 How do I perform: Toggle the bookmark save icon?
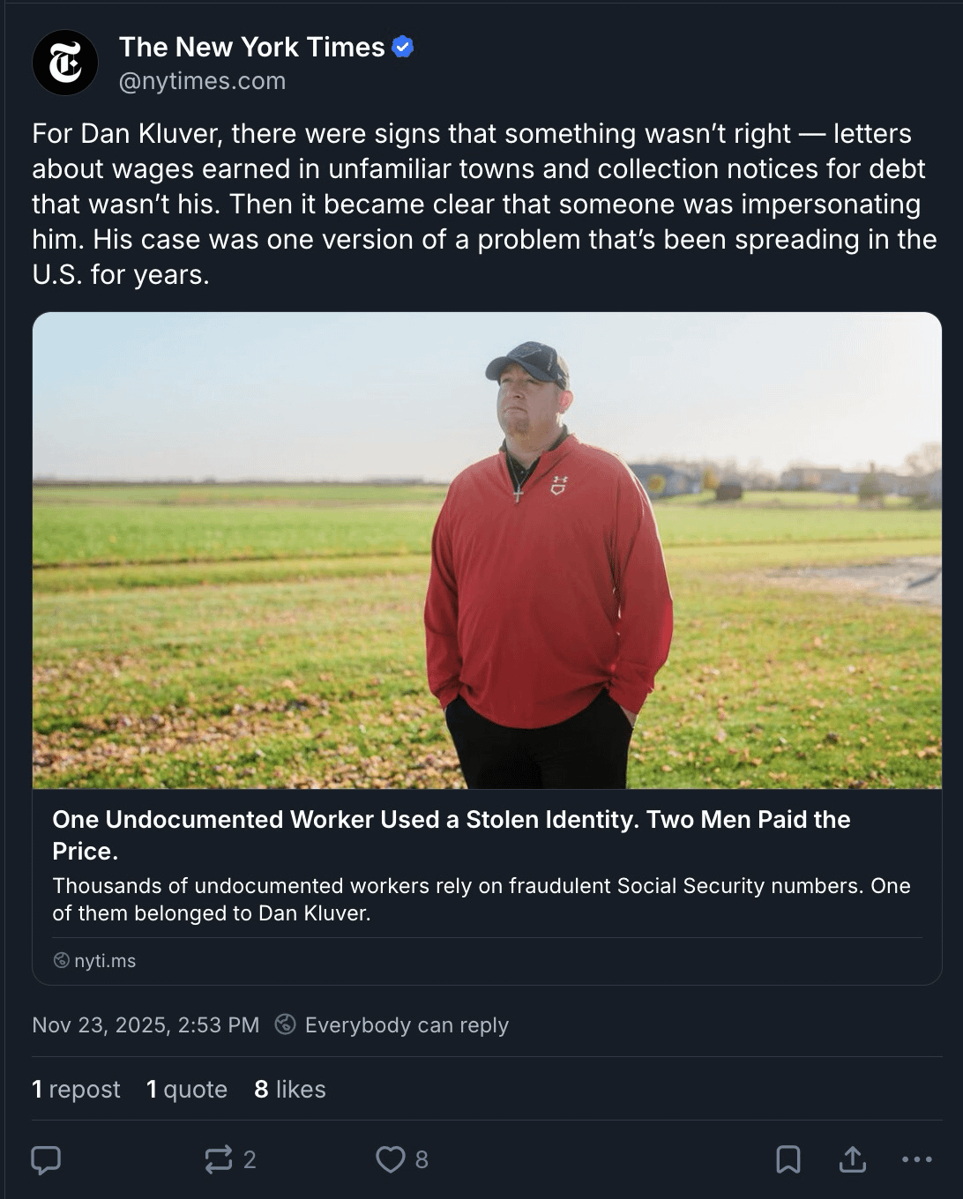pyautogui.click(x=788, y=1159)
